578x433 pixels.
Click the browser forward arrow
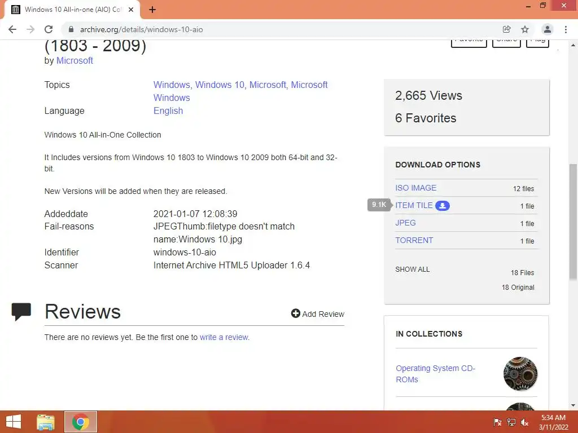coord(30,29)
